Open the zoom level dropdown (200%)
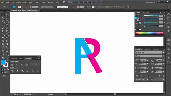The image size is (171, 96). coord(17,94)
